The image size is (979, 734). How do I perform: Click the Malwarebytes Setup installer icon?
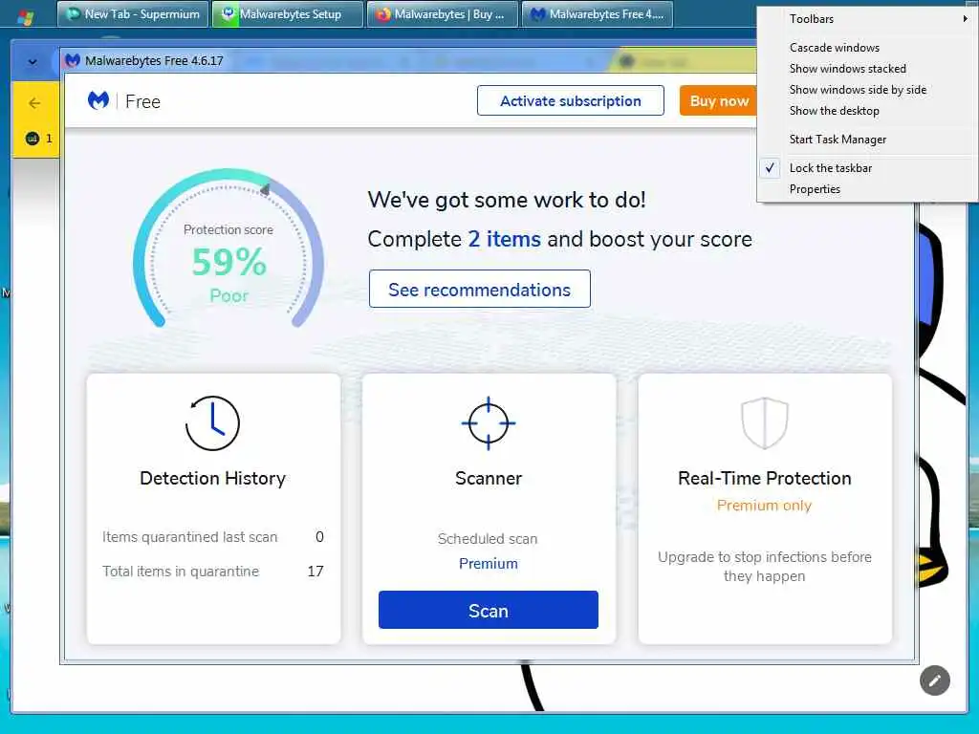(x=228, y=13)
